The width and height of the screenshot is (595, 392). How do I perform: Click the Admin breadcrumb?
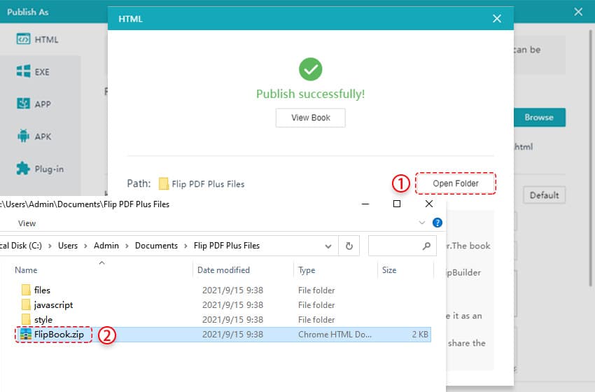click(106, 246)
